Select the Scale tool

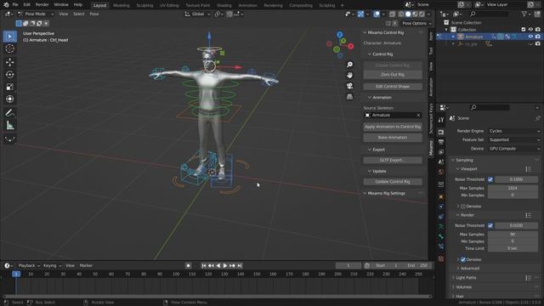9,87
